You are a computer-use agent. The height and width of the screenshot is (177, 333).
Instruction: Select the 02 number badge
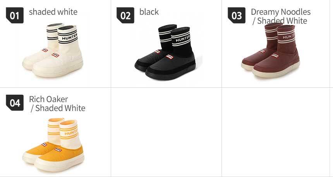(125, 16)
